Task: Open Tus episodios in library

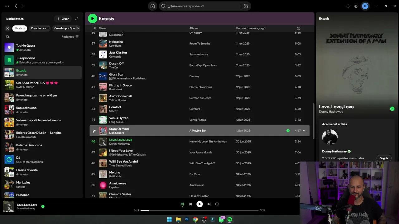Action: [x=42, y=60]
